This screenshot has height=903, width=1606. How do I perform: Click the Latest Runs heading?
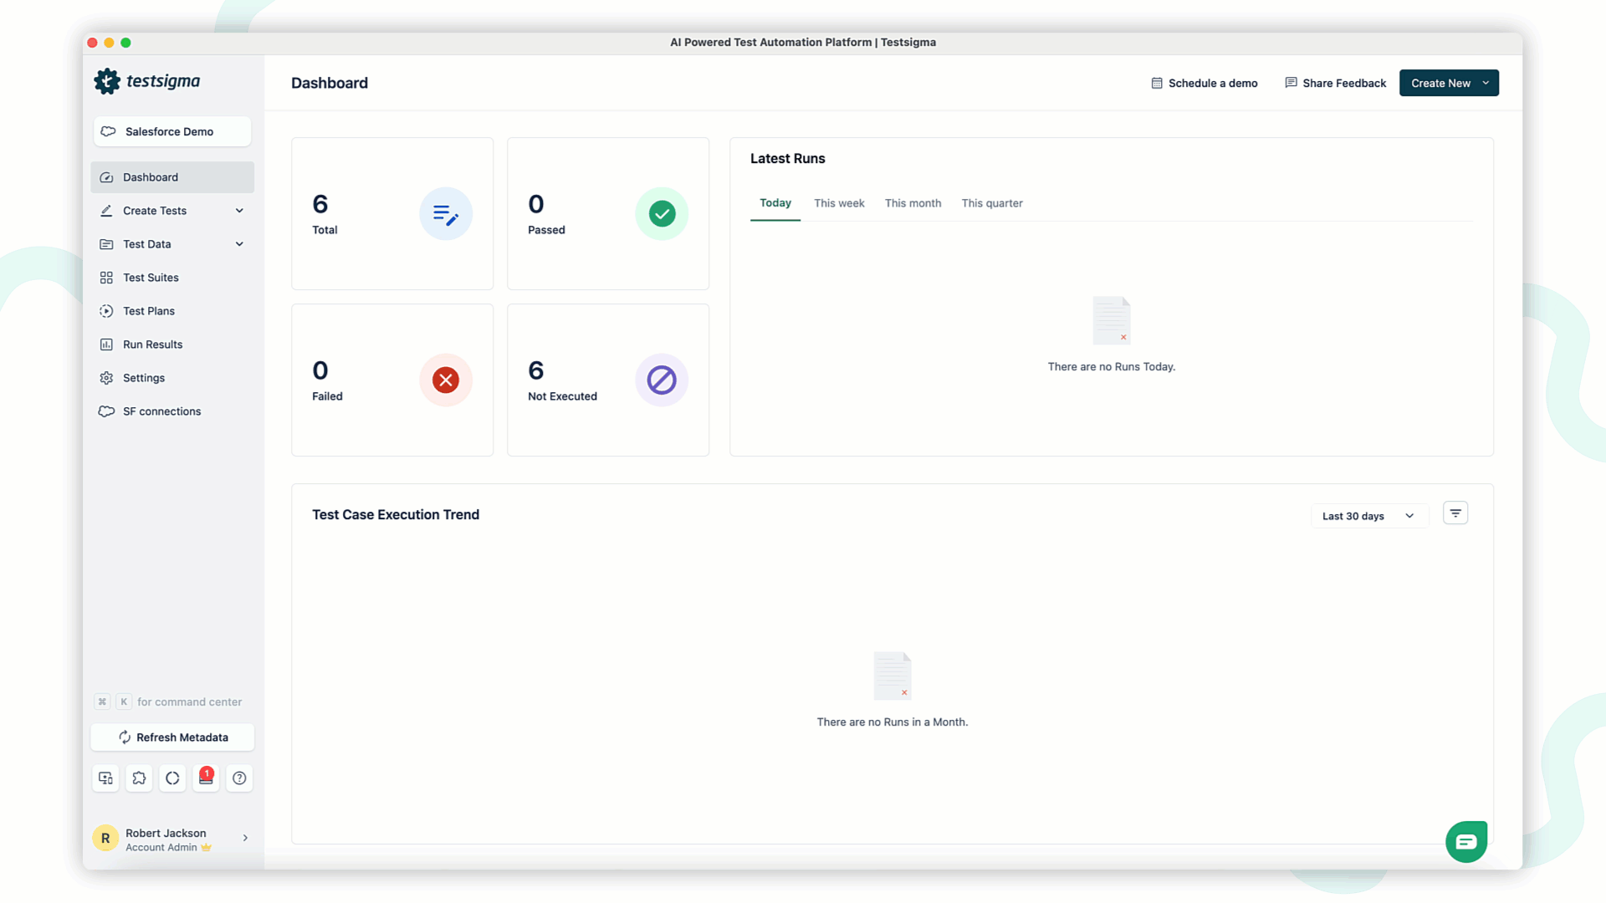(788, 159)
